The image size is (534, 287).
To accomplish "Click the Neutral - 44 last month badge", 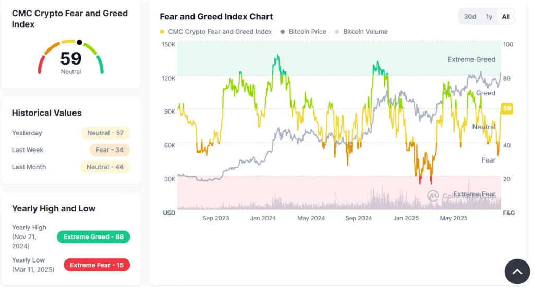I will click(105, 167).
